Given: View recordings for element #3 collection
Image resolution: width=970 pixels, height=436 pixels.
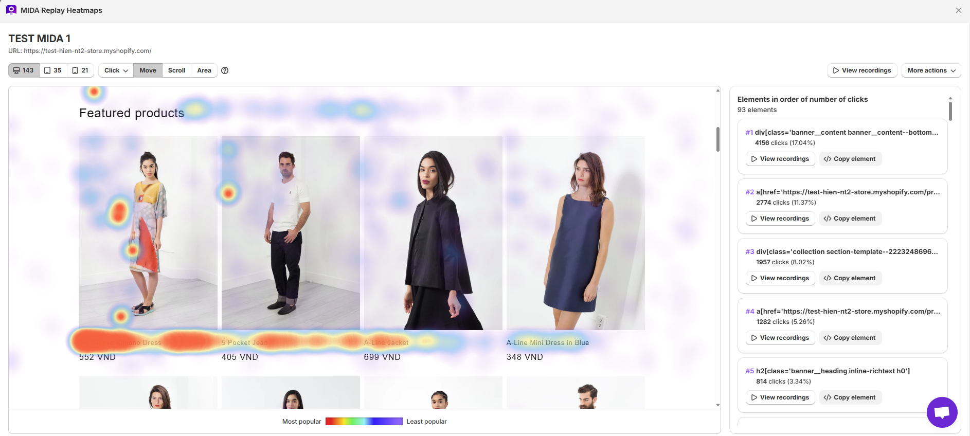Looking at the screenshot, I should point(780,278).
